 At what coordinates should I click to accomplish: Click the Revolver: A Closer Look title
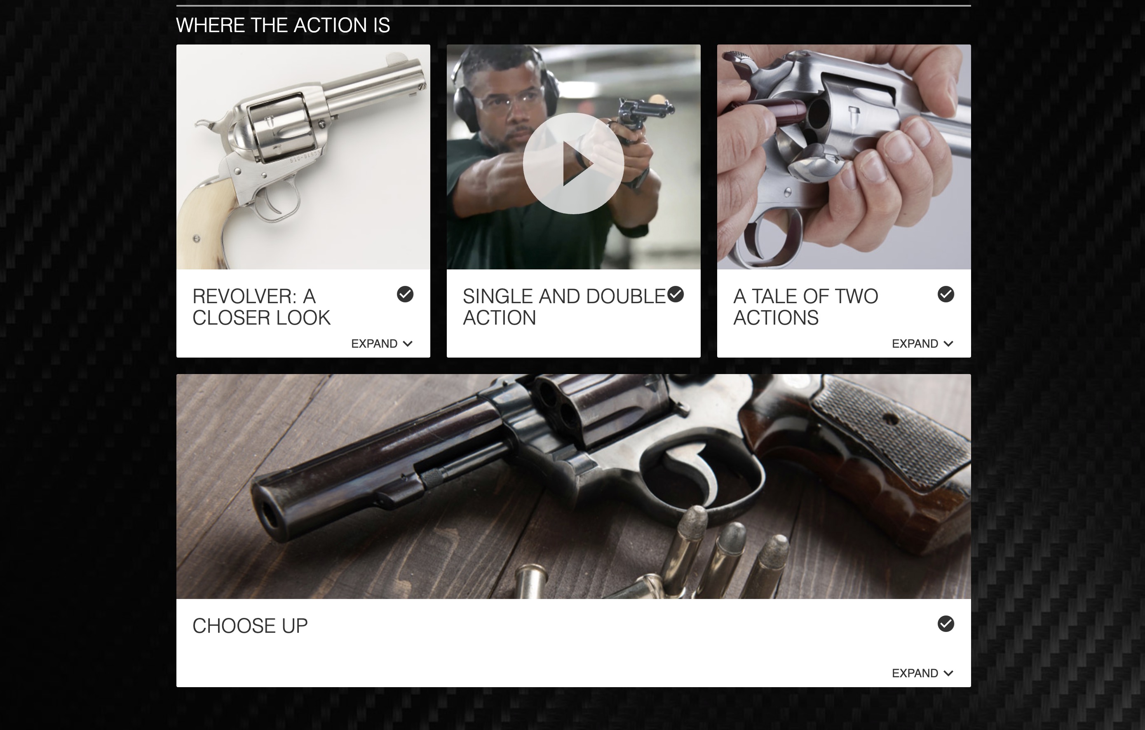point(261,307)
